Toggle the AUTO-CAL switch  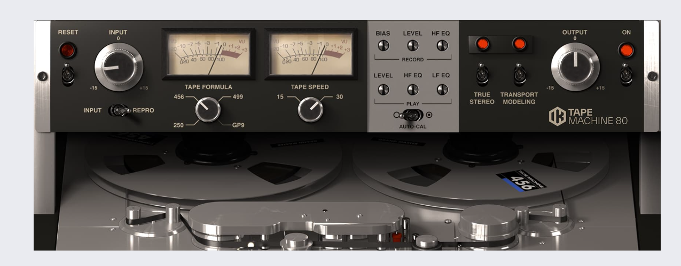tap(412, 115)
